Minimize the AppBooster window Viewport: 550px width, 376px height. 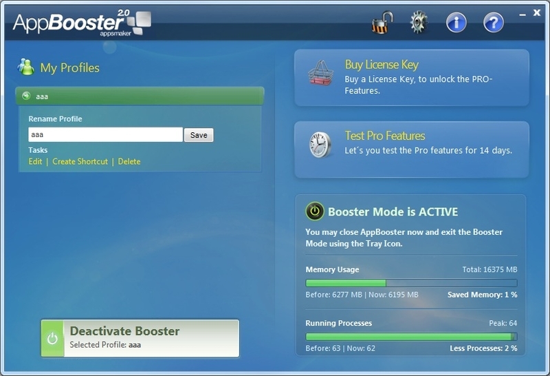point(522,14)
